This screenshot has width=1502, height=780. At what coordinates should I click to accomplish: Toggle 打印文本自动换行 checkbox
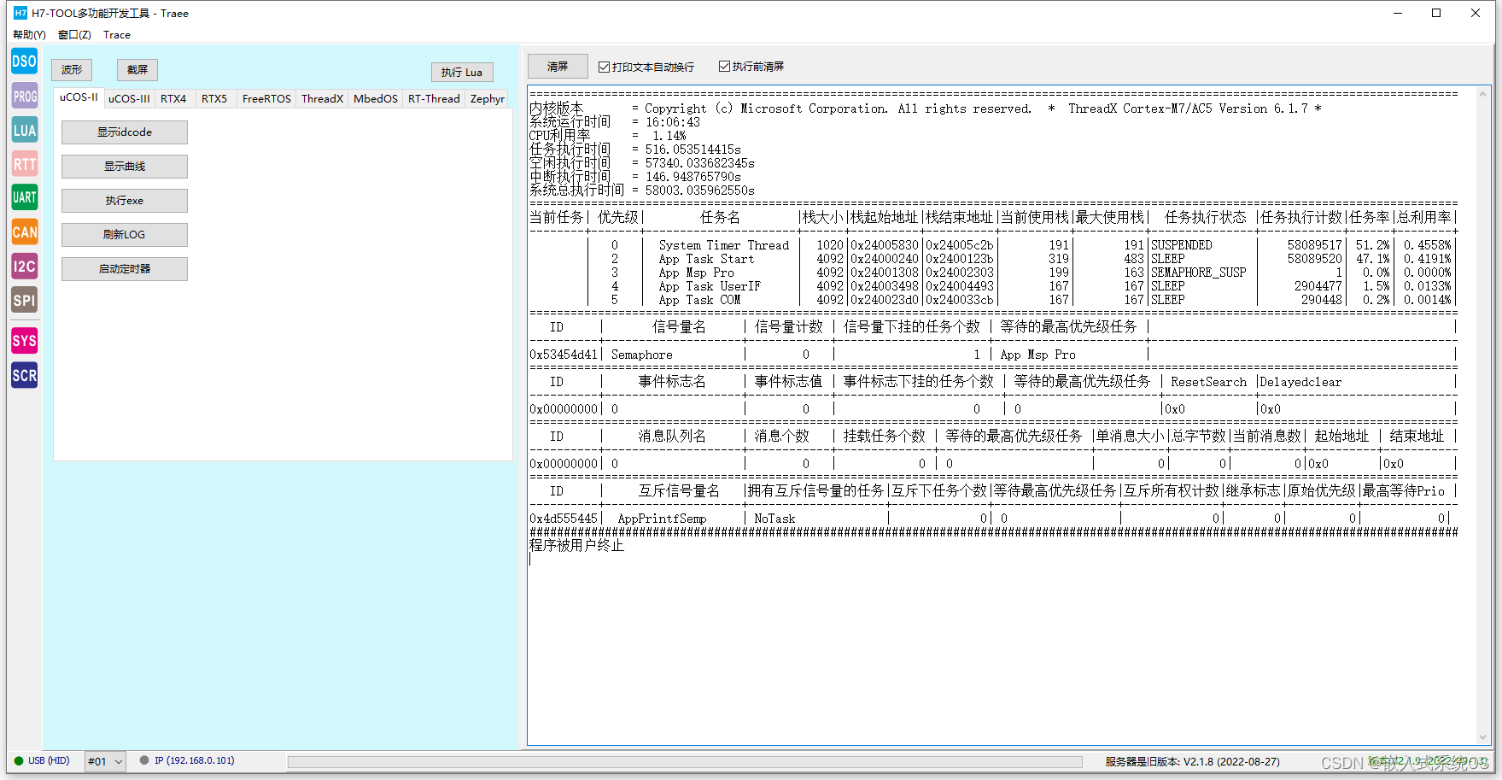click(x=604, y=67)
